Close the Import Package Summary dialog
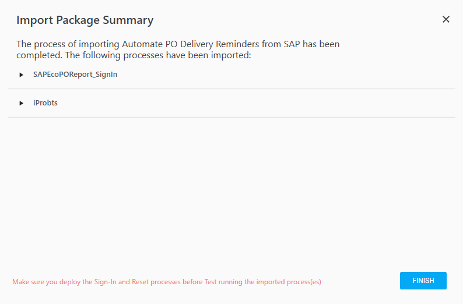 (446, 19)
